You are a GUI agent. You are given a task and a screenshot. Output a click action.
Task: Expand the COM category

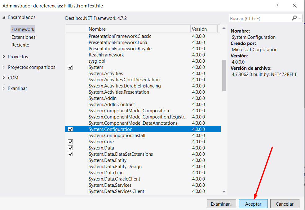click(x=4, y=78)
